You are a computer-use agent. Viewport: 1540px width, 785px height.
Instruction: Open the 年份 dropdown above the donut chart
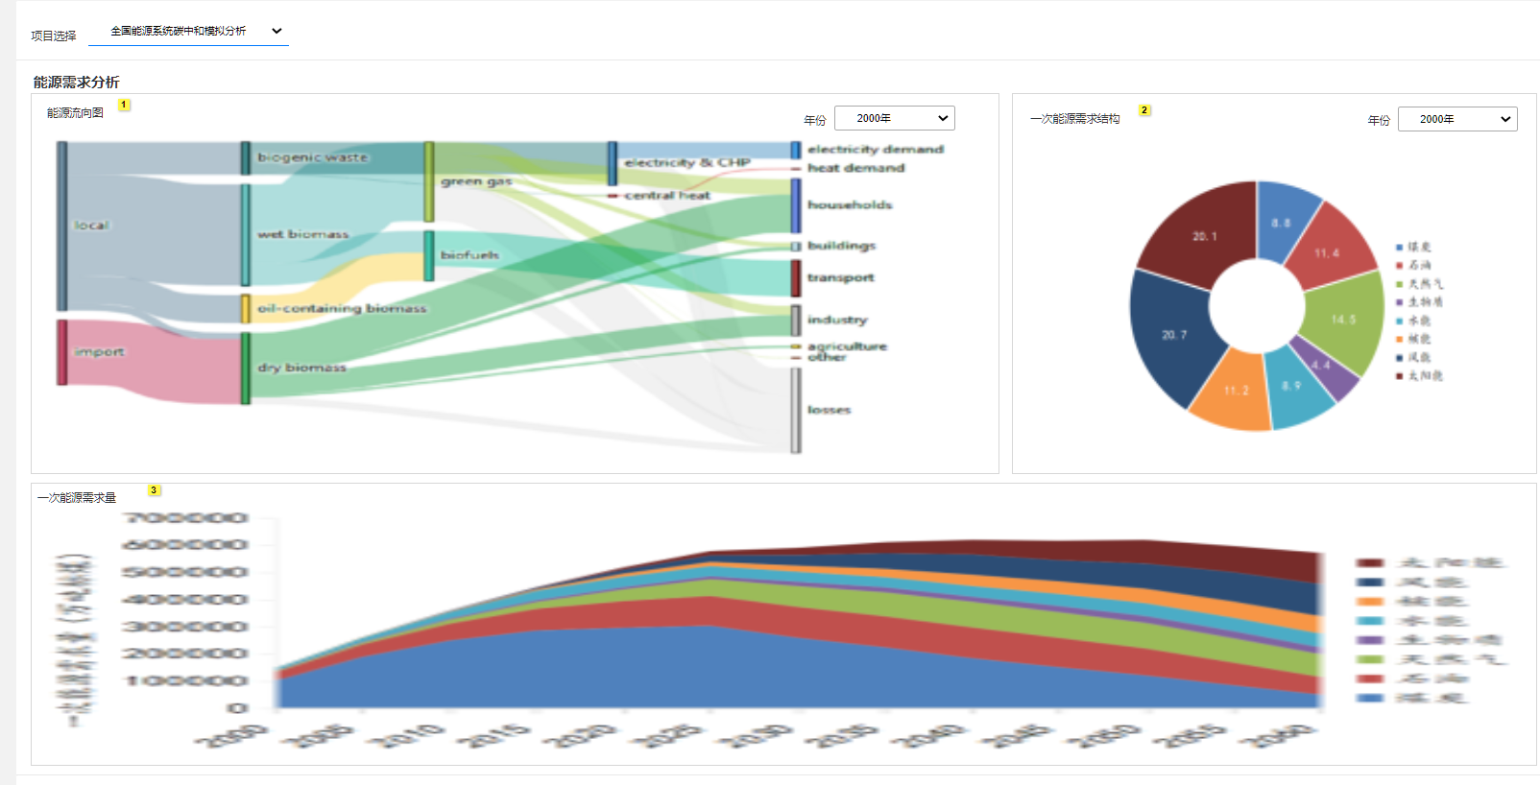[x=1457, y=119]
